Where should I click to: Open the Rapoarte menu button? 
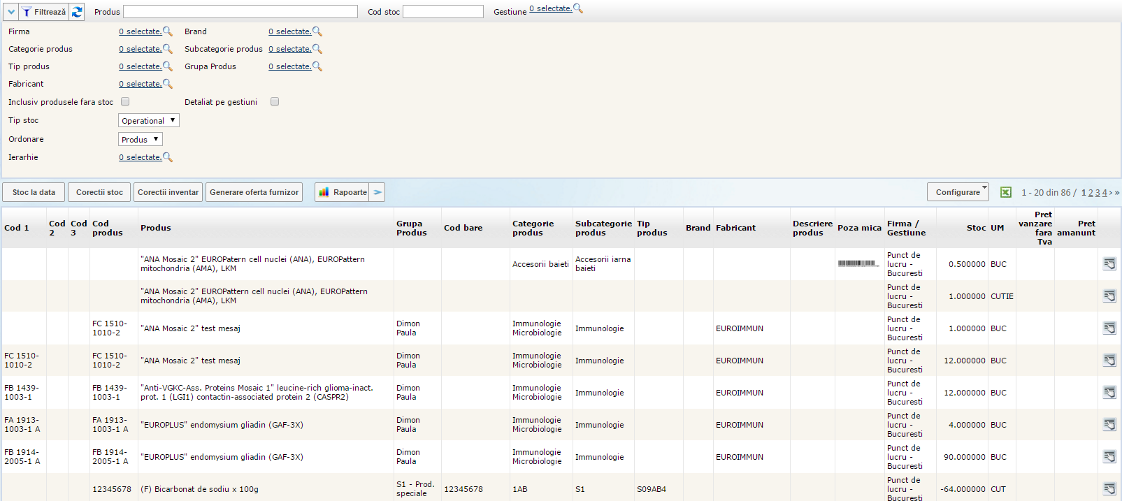343,192
